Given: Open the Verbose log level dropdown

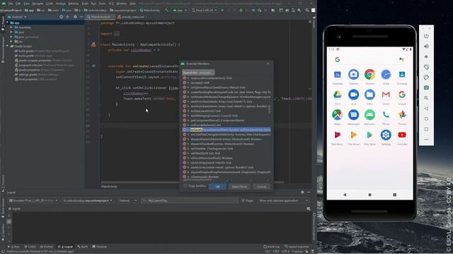Looking at the screenshot, I should click(x=127, y=200).
